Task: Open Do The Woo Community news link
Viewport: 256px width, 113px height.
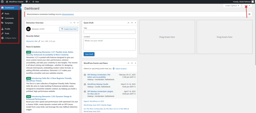Action: [106, 110]
